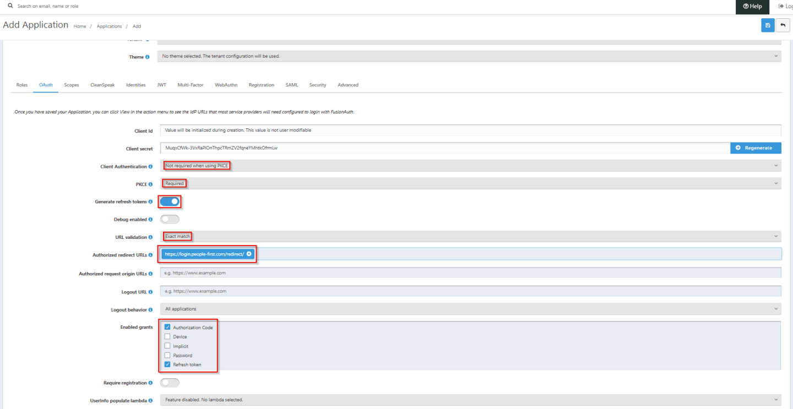
Task: Enable the Debug enabled toggle
Action: click(x=170, y=219)
